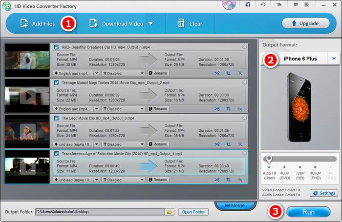Clear the file list

coord(190,23)
